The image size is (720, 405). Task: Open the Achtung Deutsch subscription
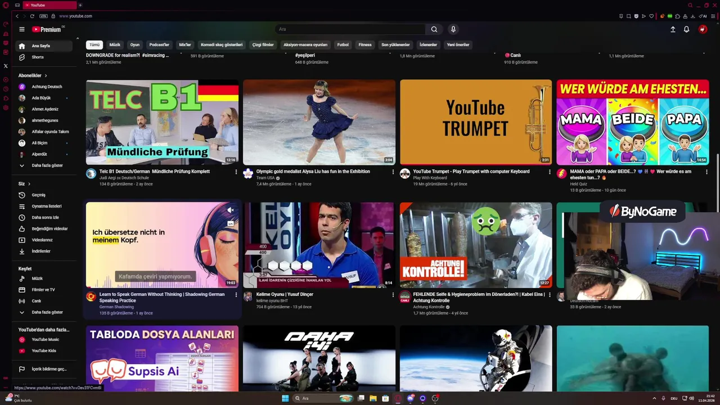pyautogui.click(x=45, y=87)
